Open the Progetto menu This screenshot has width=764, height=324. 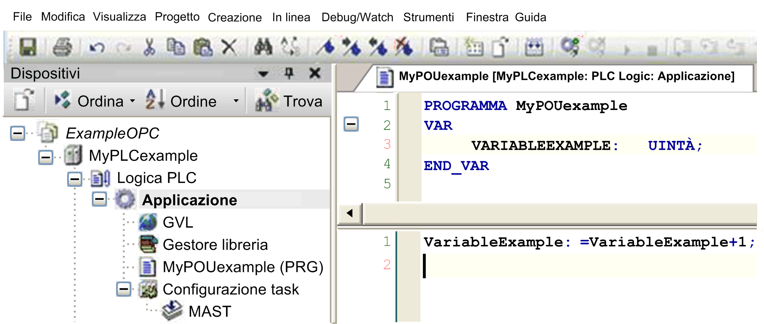[177, 17]
